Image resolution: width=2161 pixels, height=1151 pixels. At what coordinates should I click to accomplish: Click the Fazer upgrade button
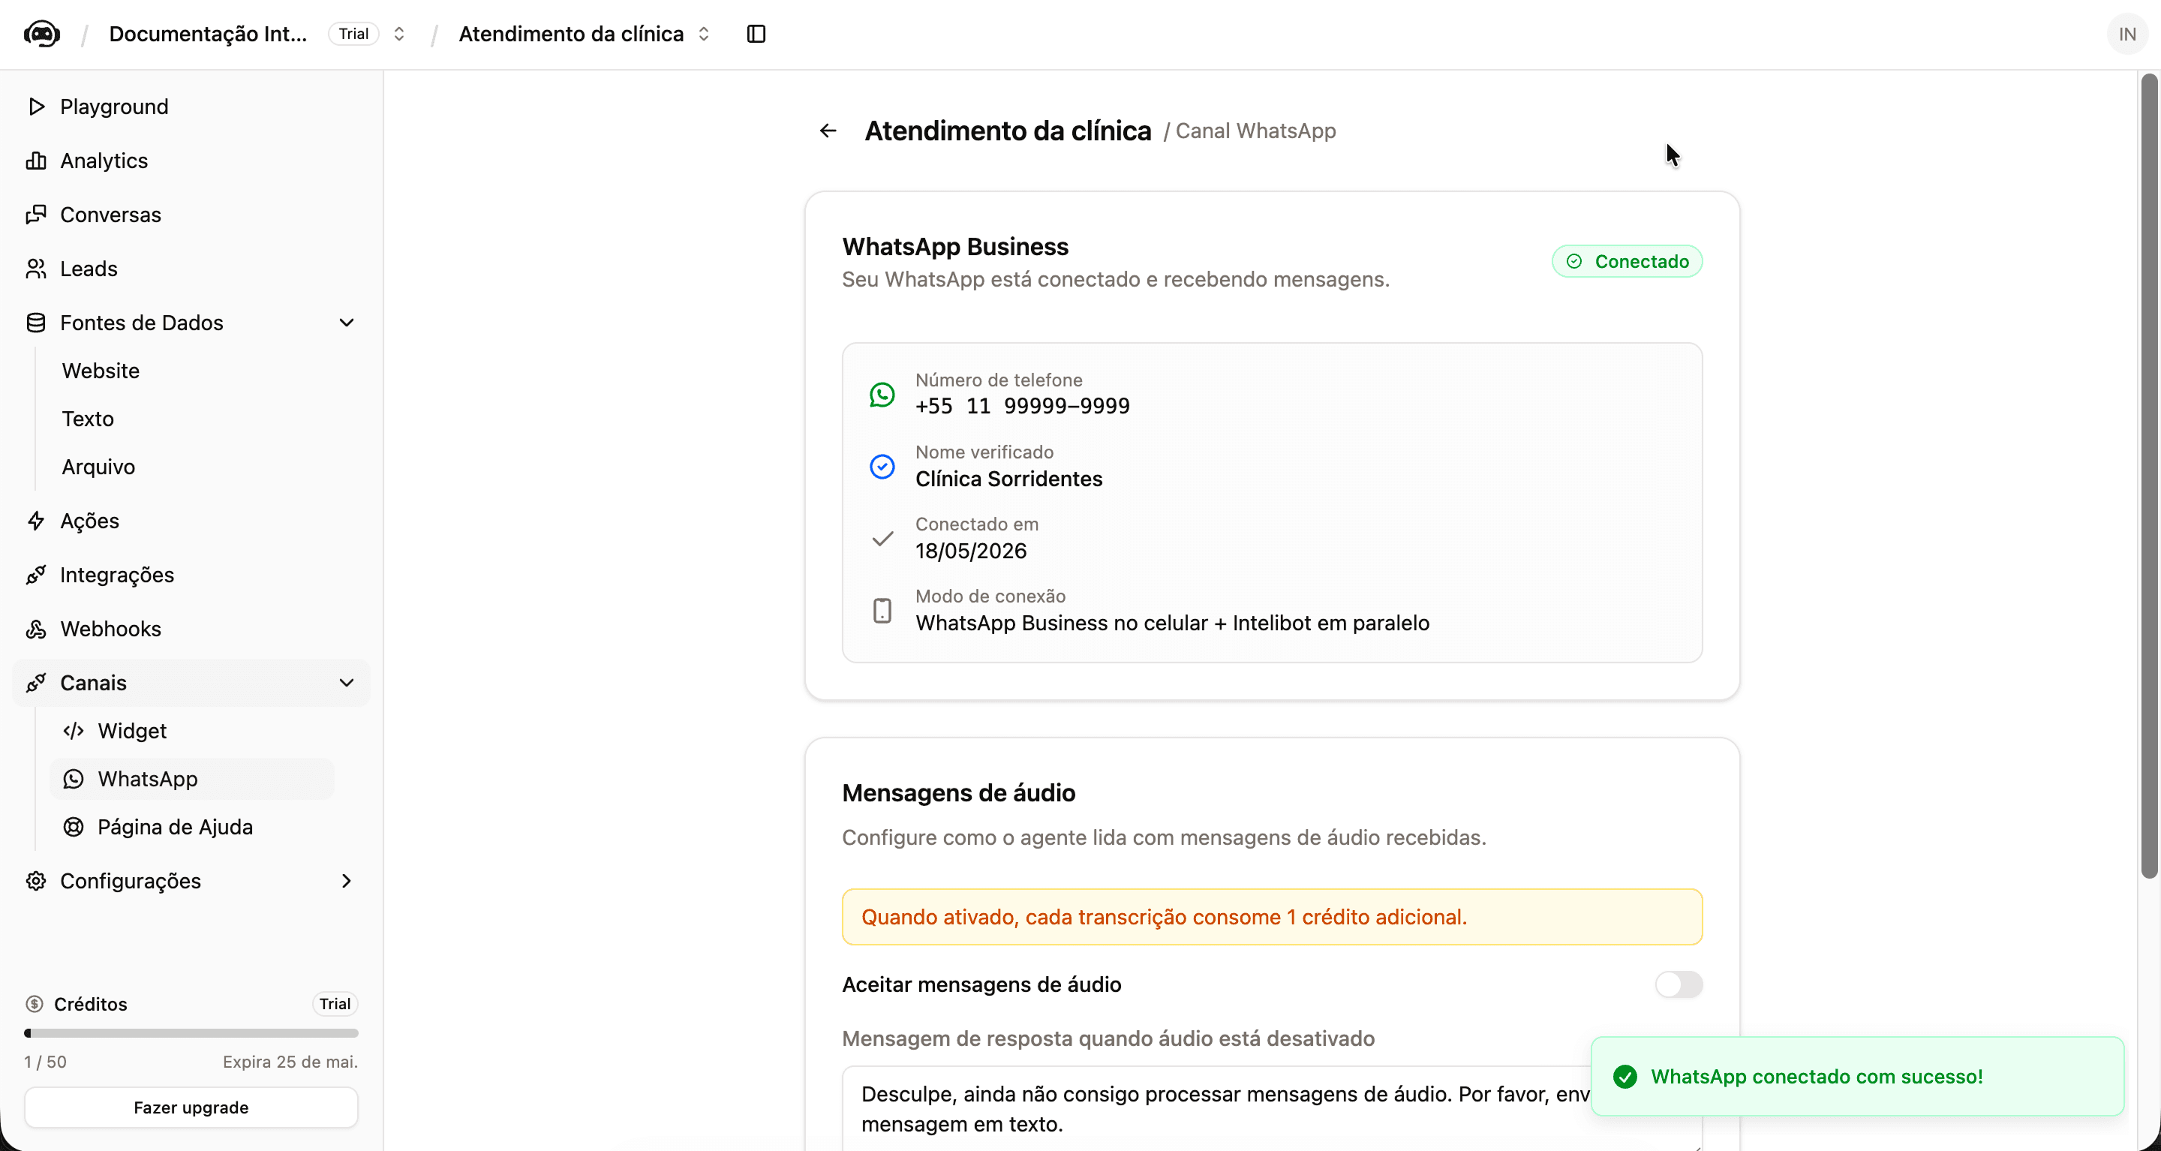click(x=191, y=1107)
